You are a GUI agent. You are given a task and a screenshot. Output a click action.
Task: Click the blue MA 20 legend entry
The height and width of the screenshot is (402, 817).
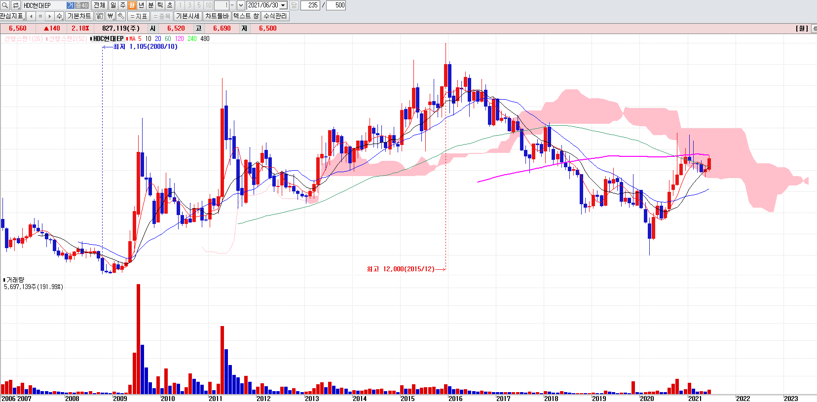click(x=158, y=38)
